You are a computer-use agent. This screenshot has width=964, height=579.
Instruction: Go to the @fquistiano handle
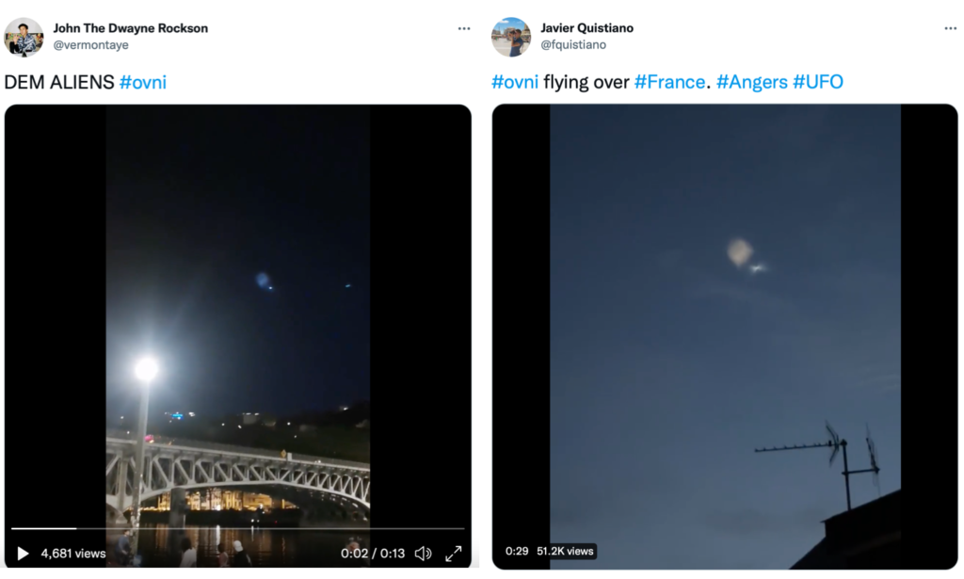click(573, 45)
